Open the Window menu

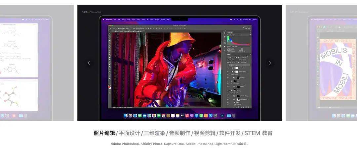pos(163,20)
